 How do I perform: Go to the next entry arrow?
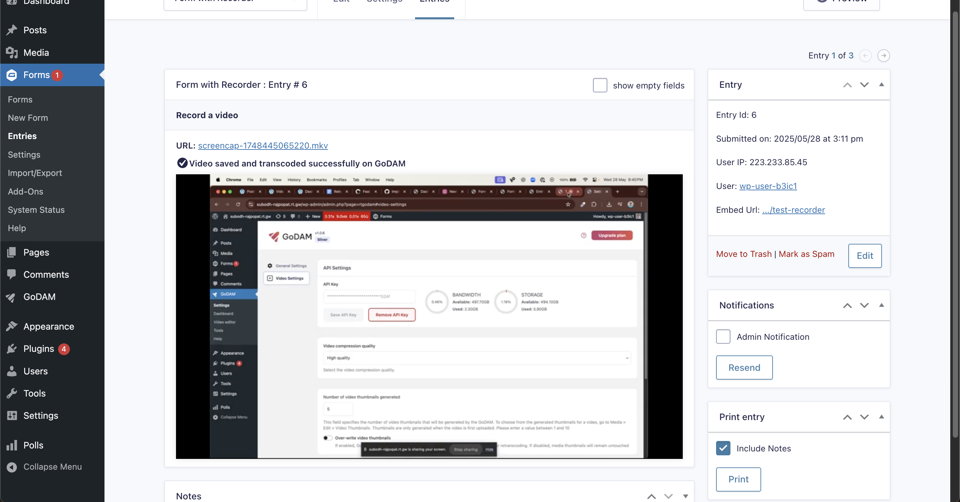click(x=883, y=55)
